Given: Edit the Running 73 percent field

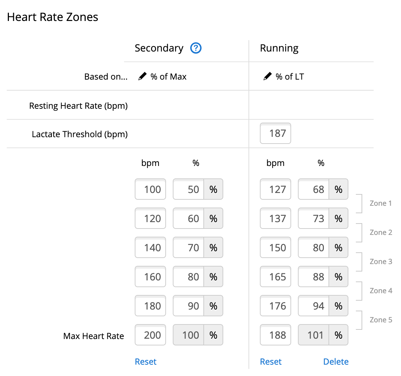Looking at the screenshot, I should [x=314, y=219].
